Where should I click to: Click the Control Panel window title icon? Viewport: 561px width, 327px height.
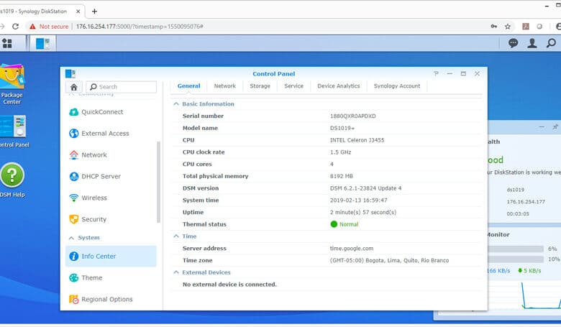(70, 73)
